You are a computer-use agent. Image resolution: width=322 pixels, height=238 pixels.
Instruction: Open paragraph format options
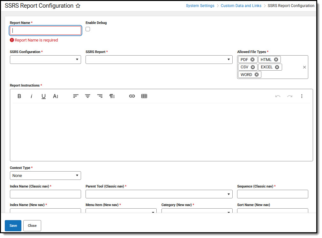click(112, 96)
